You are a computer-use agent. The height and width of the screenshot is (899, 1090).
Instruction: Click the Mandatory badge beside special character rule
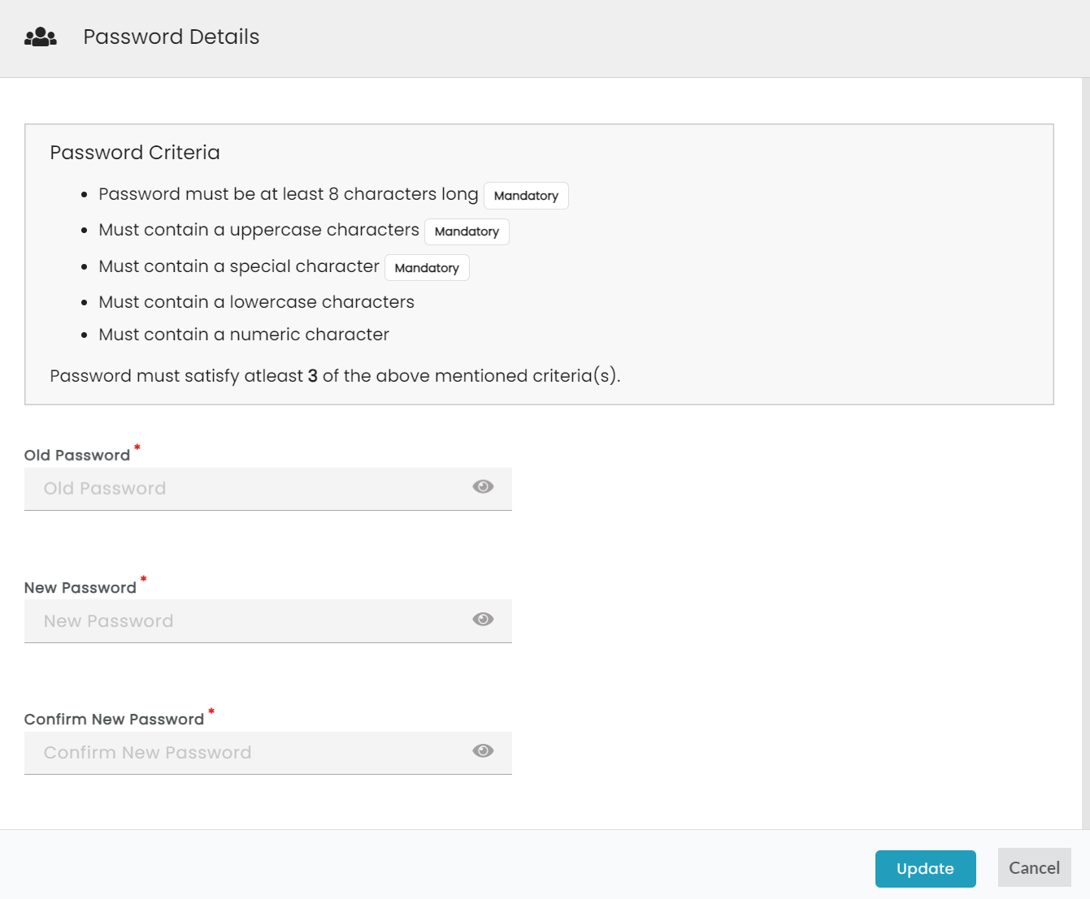point(427,268)
